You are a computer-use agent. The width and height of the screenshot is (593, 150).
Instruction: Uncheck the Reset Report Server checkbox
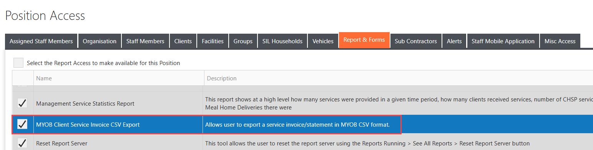pos(22,143)
